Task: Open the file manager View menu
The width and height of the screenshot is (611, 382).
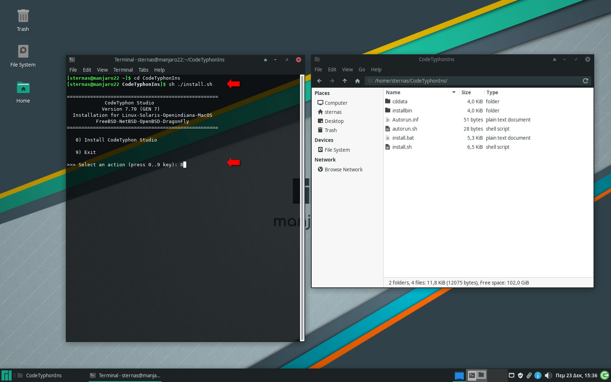Action: [347, 69]
